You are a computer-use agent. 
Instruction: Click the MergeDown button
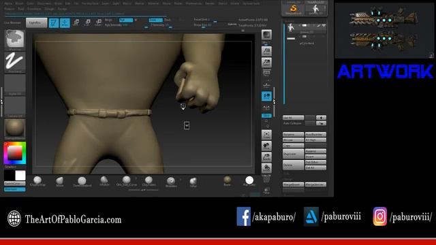click(x=293, y=184)
